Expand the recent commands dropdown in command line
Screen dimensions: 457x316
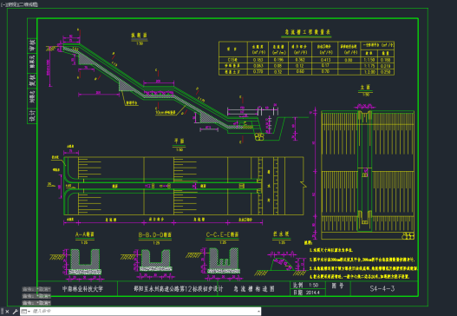point(26,312)
